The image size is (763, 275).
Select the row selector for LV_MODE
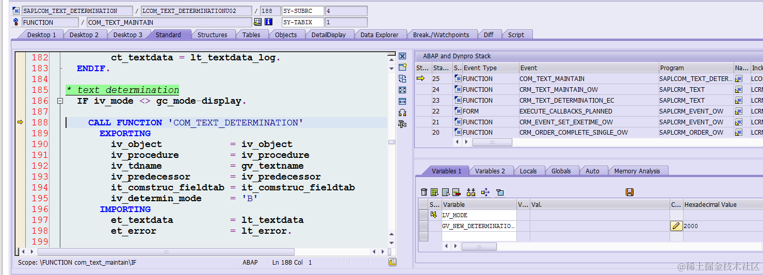point(424,215)
